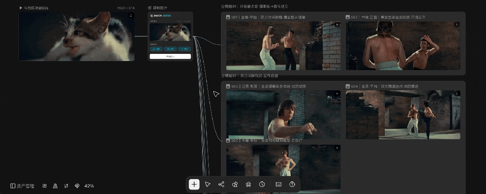Open S01 shot two fighters facing off
The image size is (486, 194).
[x=283, y=45]
